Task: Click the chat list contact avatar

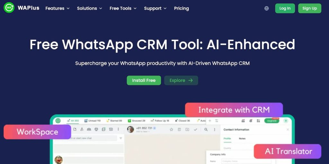Action: tap(58, 160)
